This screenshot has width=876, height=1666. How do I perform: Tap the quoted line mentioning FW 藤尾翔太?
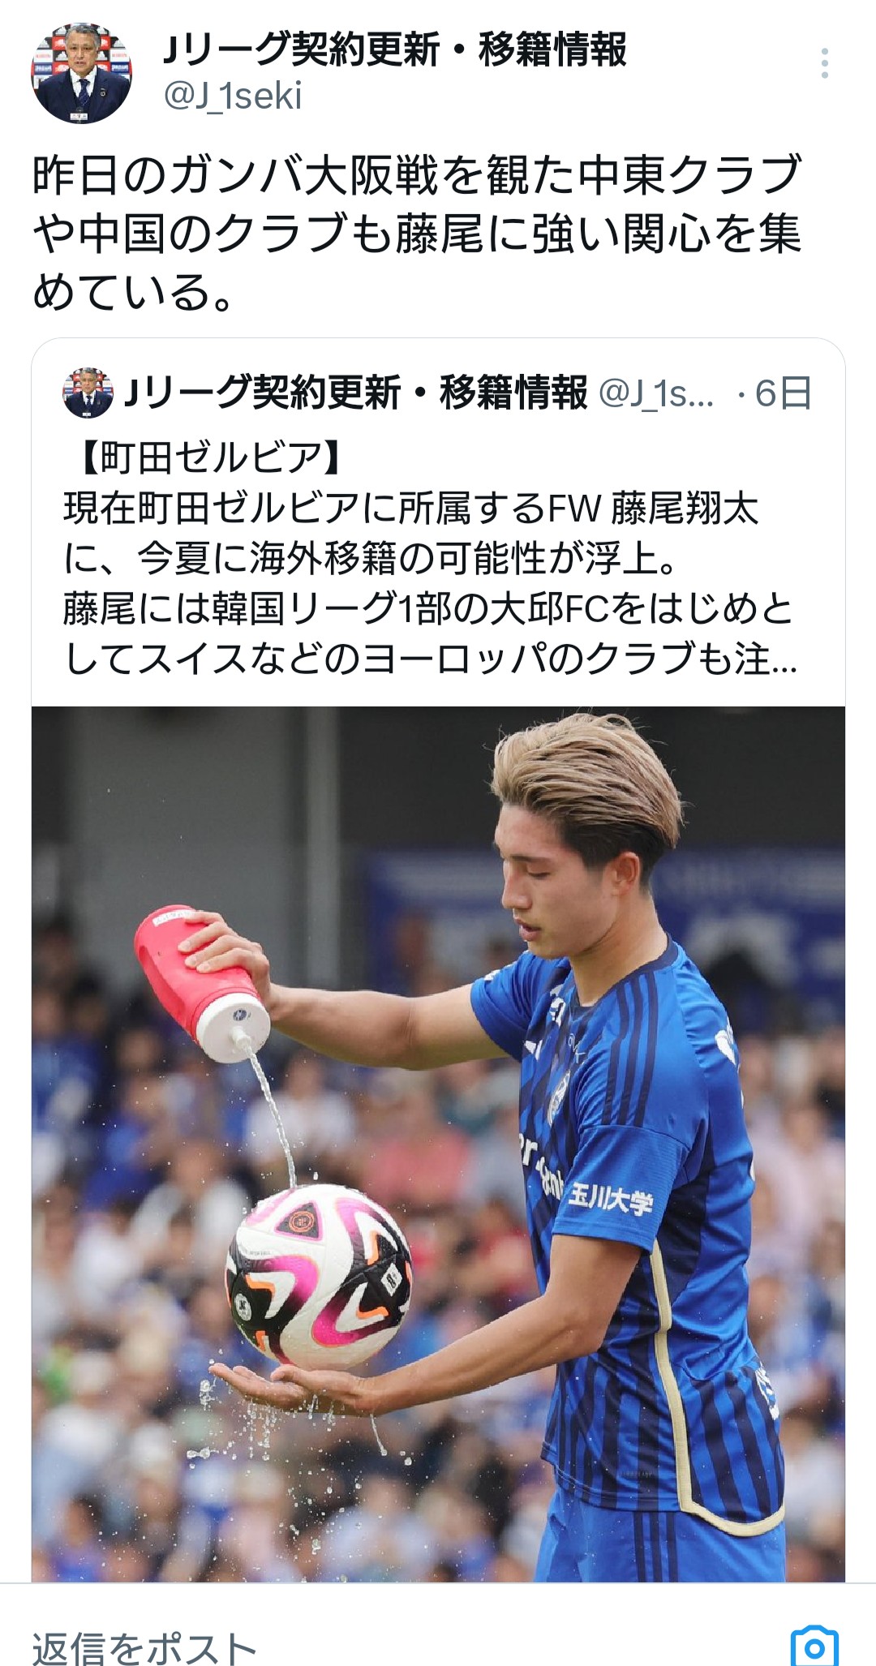pos(411,509)
